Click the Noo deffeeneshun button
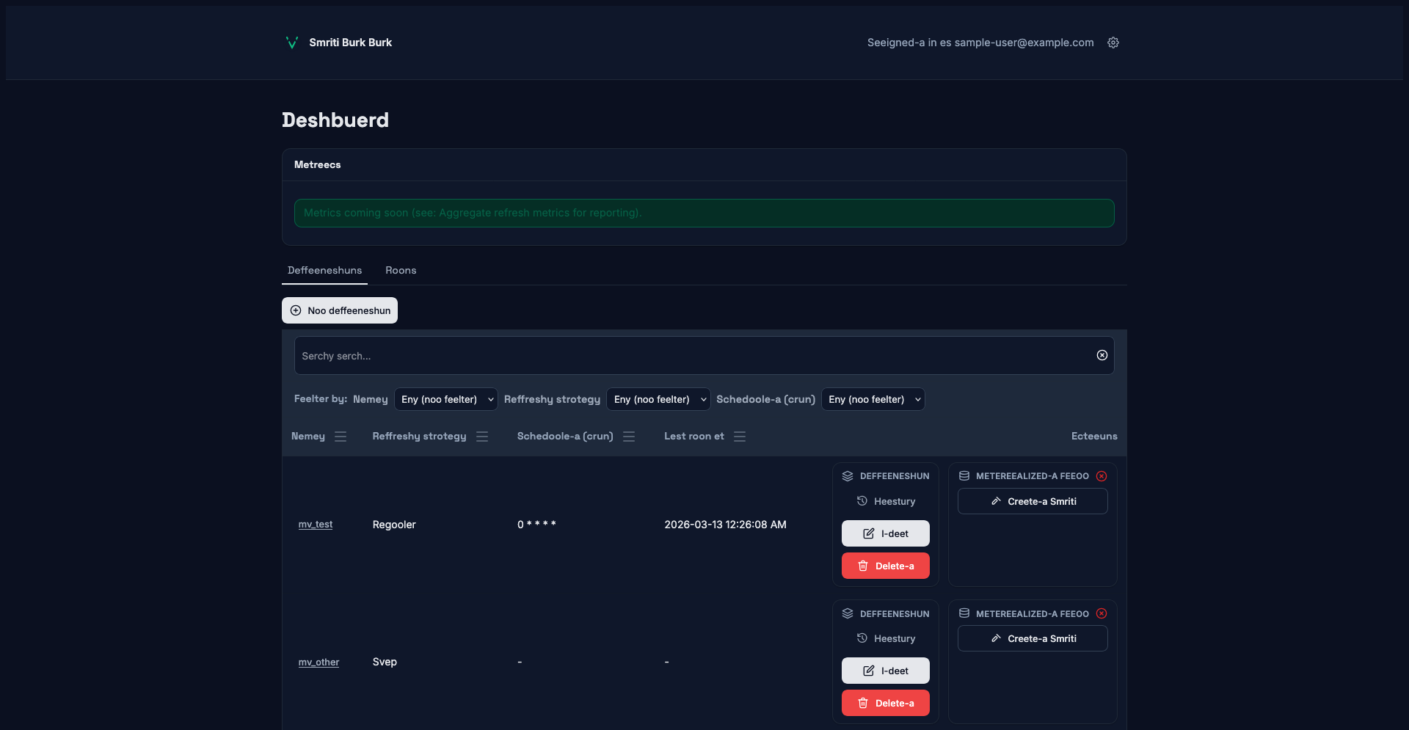Image resolution: width=1409 pixels, height=730 pixels. coord(340,310)
